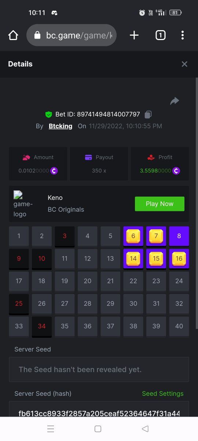Select the red number 34 tile
This screenshot has width=198, height=441.
click(42, 326)
